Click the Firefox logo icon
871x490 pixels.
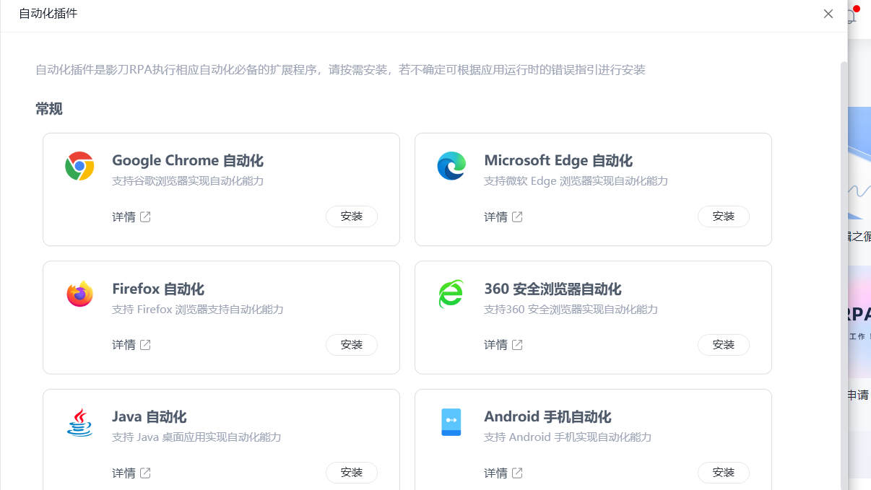point(79,294)
